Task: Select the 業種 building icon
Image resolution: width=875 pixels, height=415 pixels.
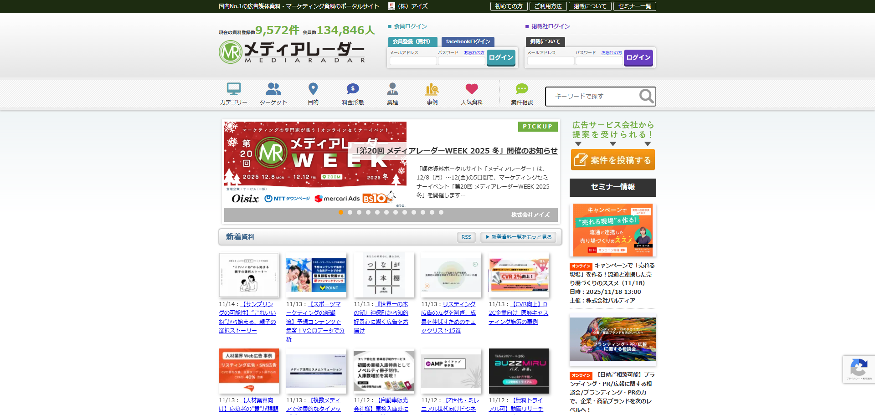Action: click(392, 89)
